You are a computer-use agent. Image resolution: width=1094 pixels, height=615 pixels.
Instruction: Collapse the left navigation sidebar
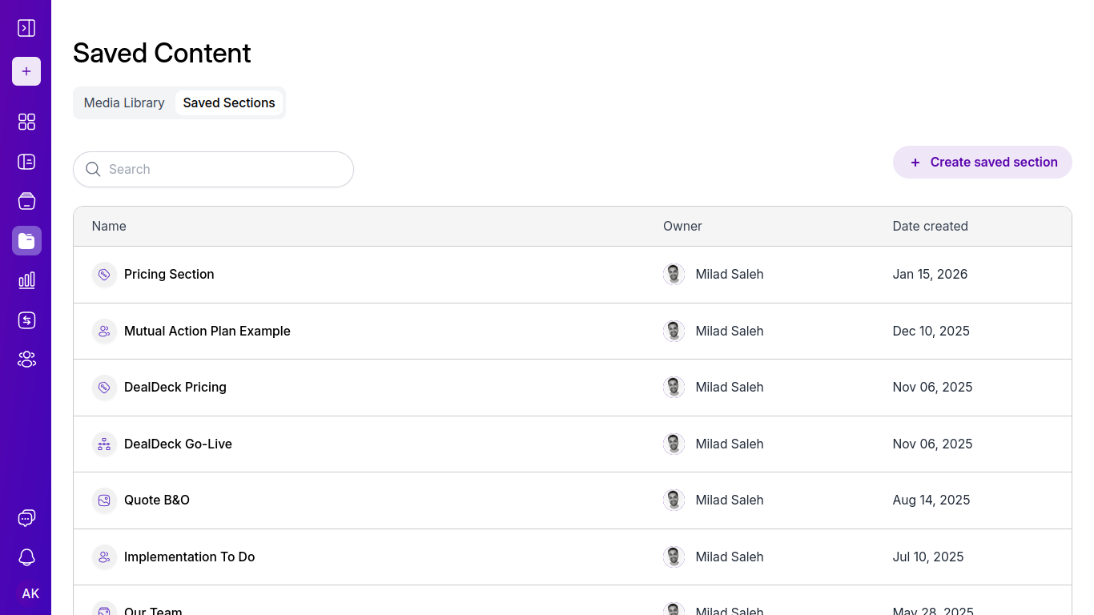tap(26, 27)
